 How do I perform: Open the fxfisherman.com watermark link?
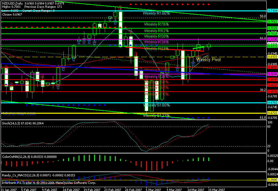(x=18, y=114)
